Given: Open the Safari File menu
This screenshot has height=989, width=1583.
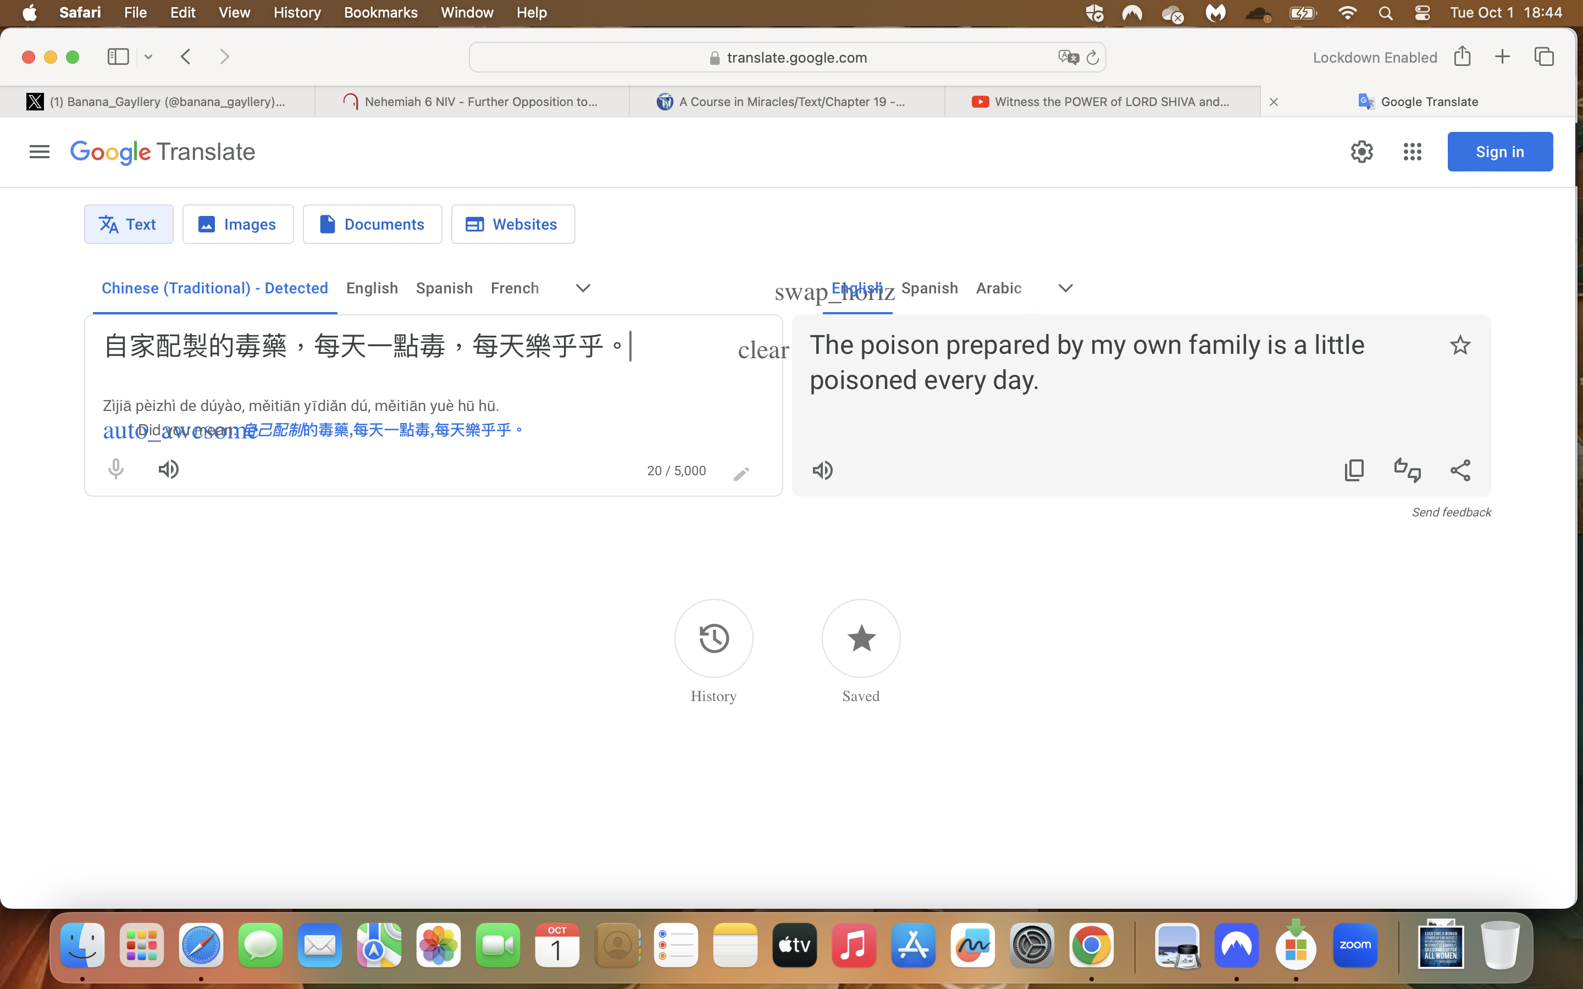Looking at the screenshot, I should click(x=135, y=13).
